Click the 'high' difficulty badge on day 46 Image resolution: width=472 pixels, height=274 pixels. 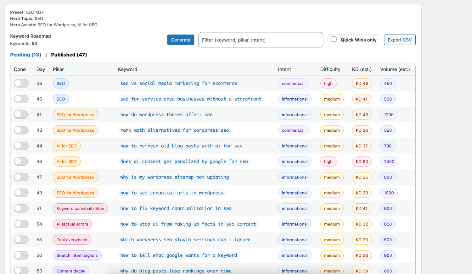(328, 161)
